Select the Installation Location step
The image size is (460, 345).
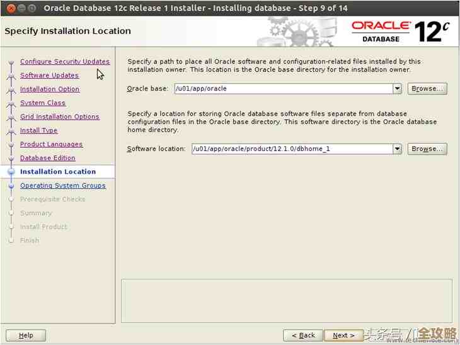58,172
